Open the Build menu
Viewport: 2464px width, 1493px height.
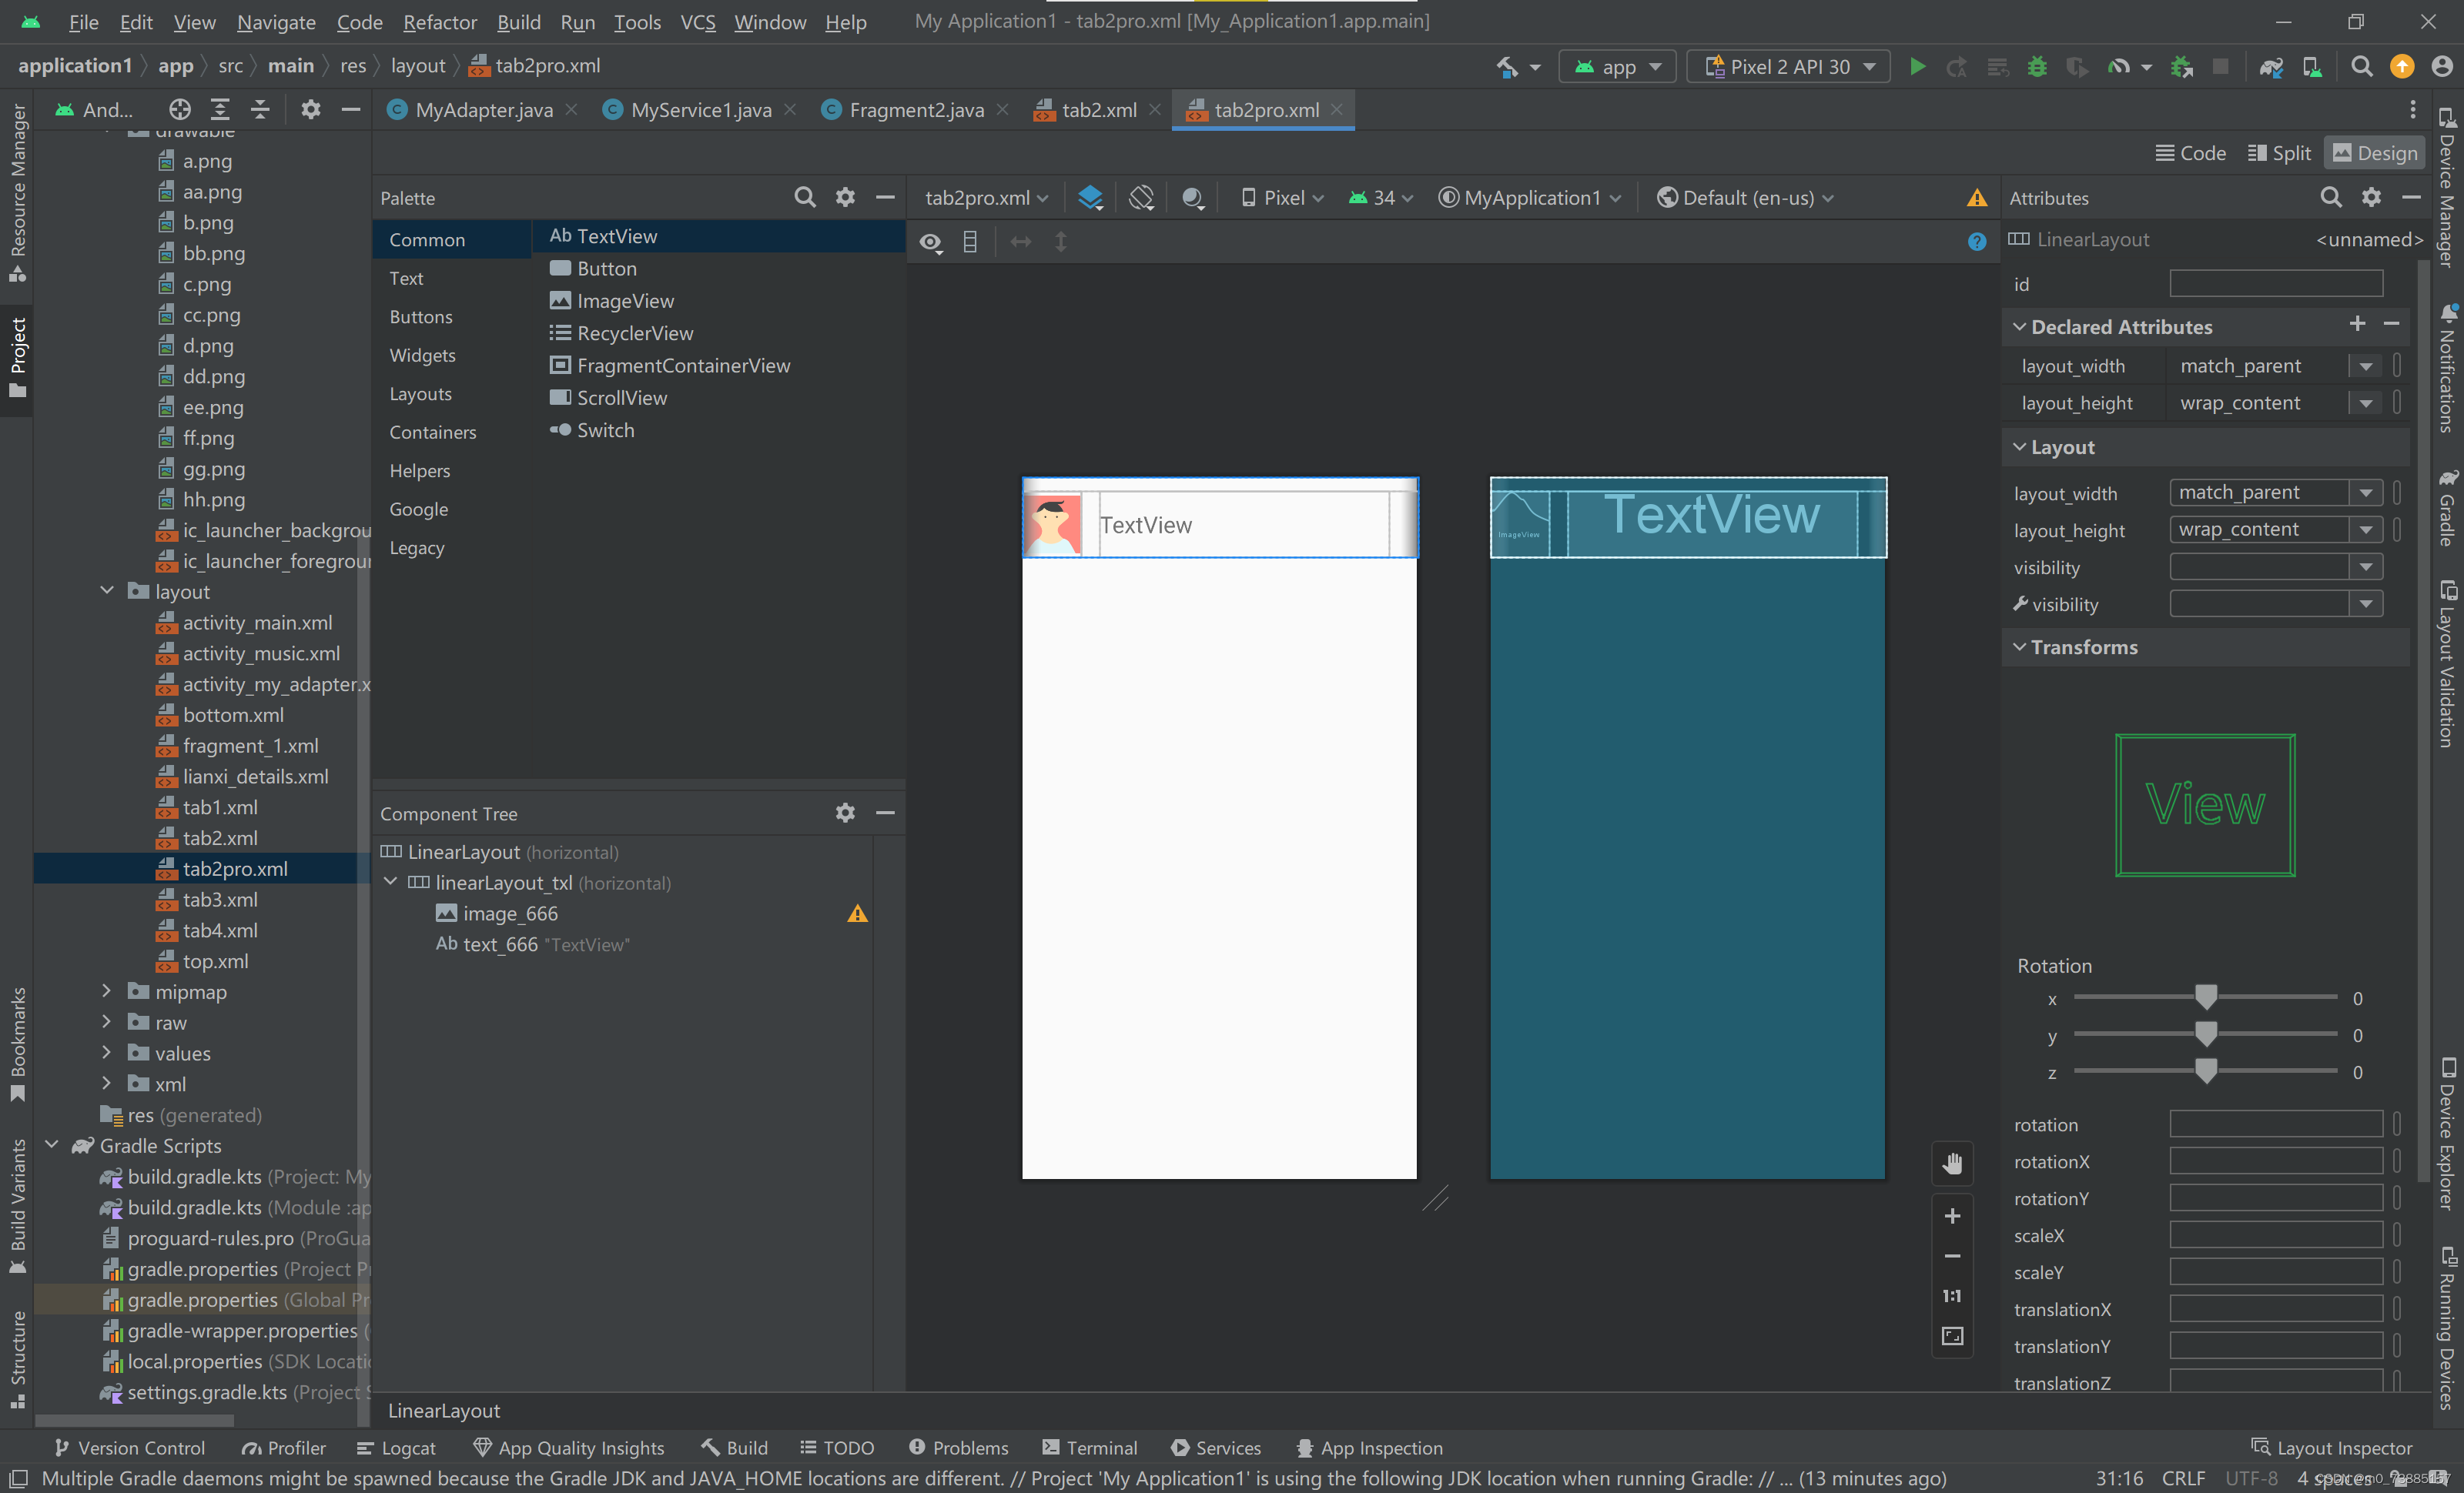pos(518,22)
